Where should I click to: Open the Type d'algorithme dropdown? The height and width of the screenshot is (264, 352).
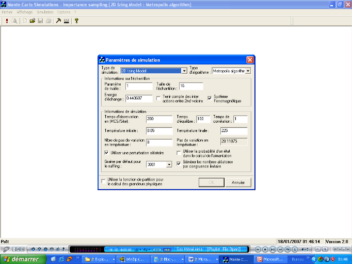tap(248, 71)
